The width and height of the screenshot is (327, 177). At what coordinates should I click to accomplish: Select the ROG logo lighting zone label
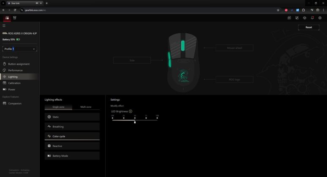(234, 80)
